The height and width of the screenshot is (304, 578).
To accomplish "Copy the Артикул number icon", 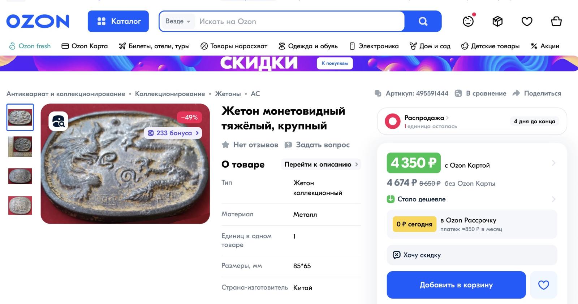I will [378, 93].
